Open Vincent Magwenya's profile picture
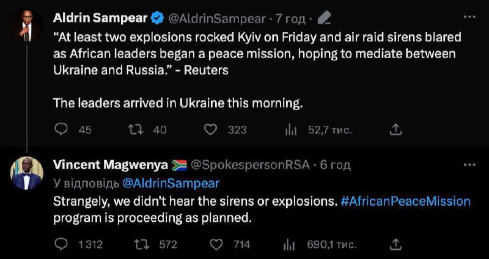This screenshot has width=489, height=259. [x=27, y=174]
